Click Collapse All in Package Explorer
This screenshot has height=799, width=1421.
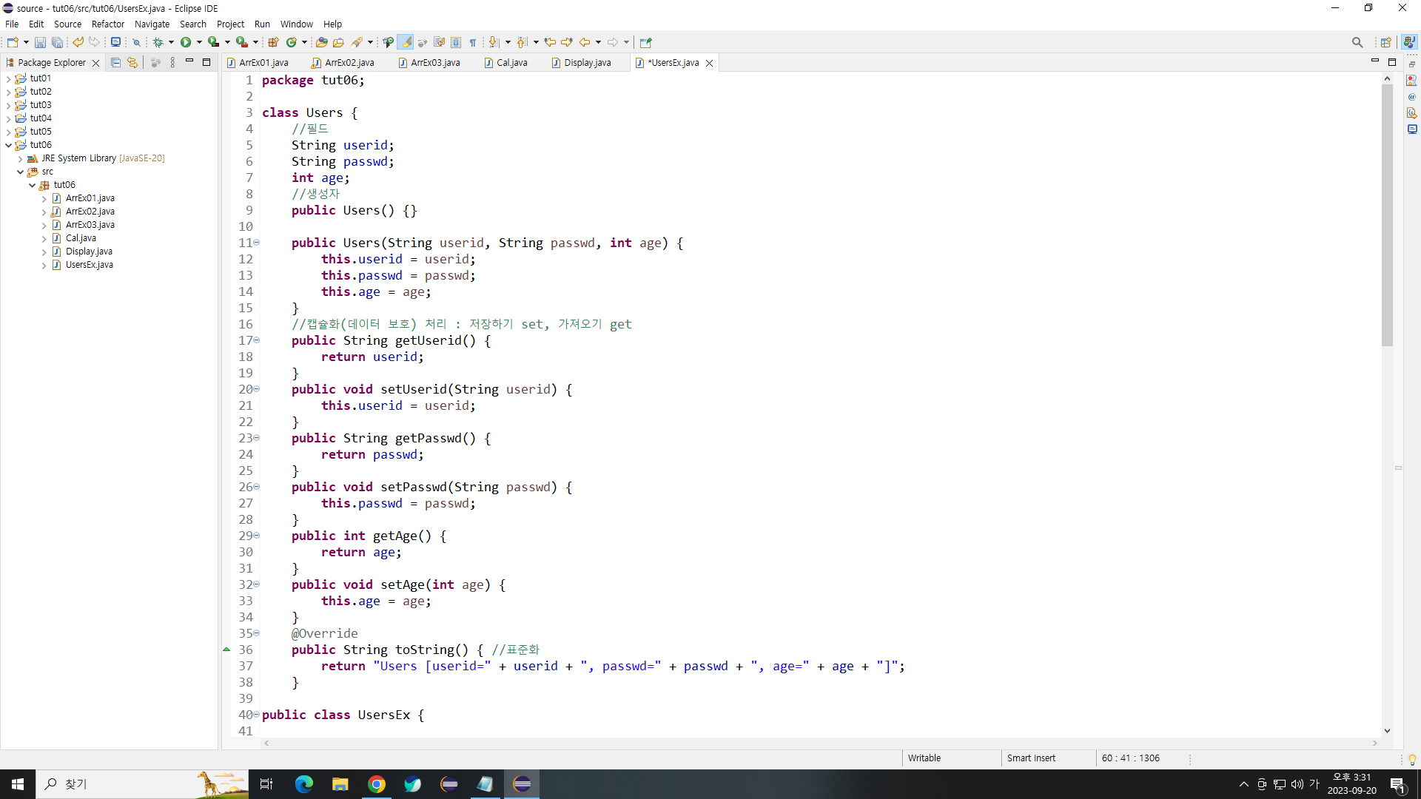[115, 63]
